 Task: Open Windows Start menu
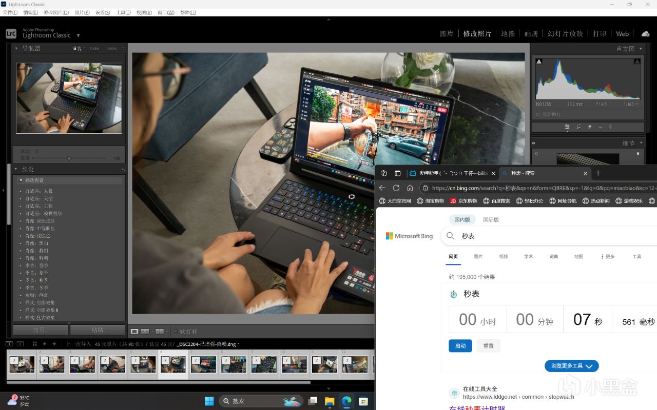(209, 401)
